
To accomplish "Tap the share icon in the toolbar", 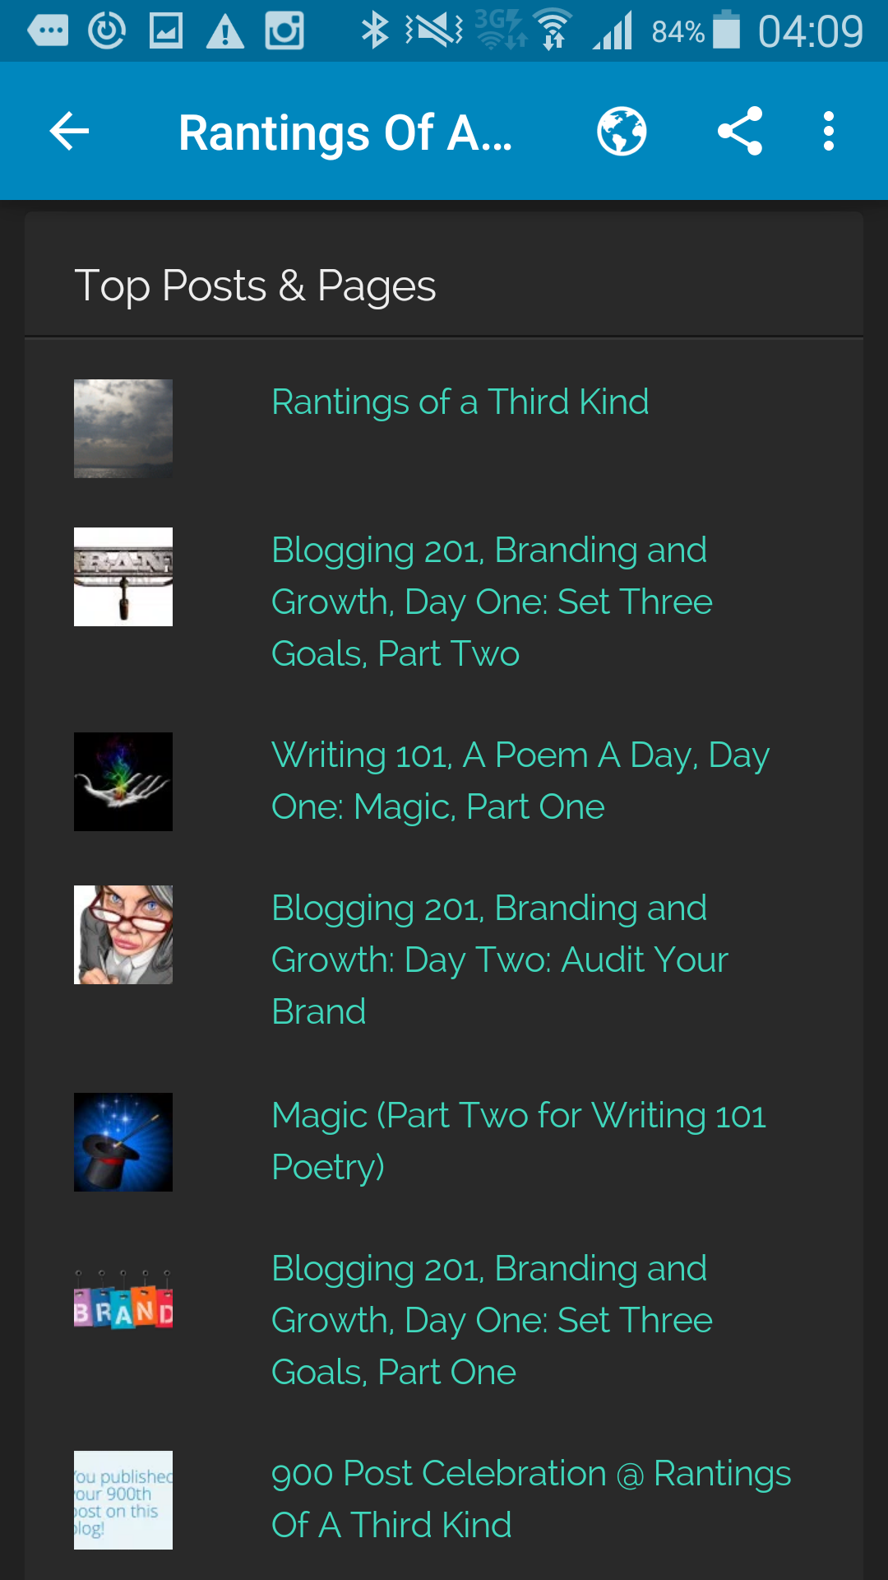I will 740,132.
